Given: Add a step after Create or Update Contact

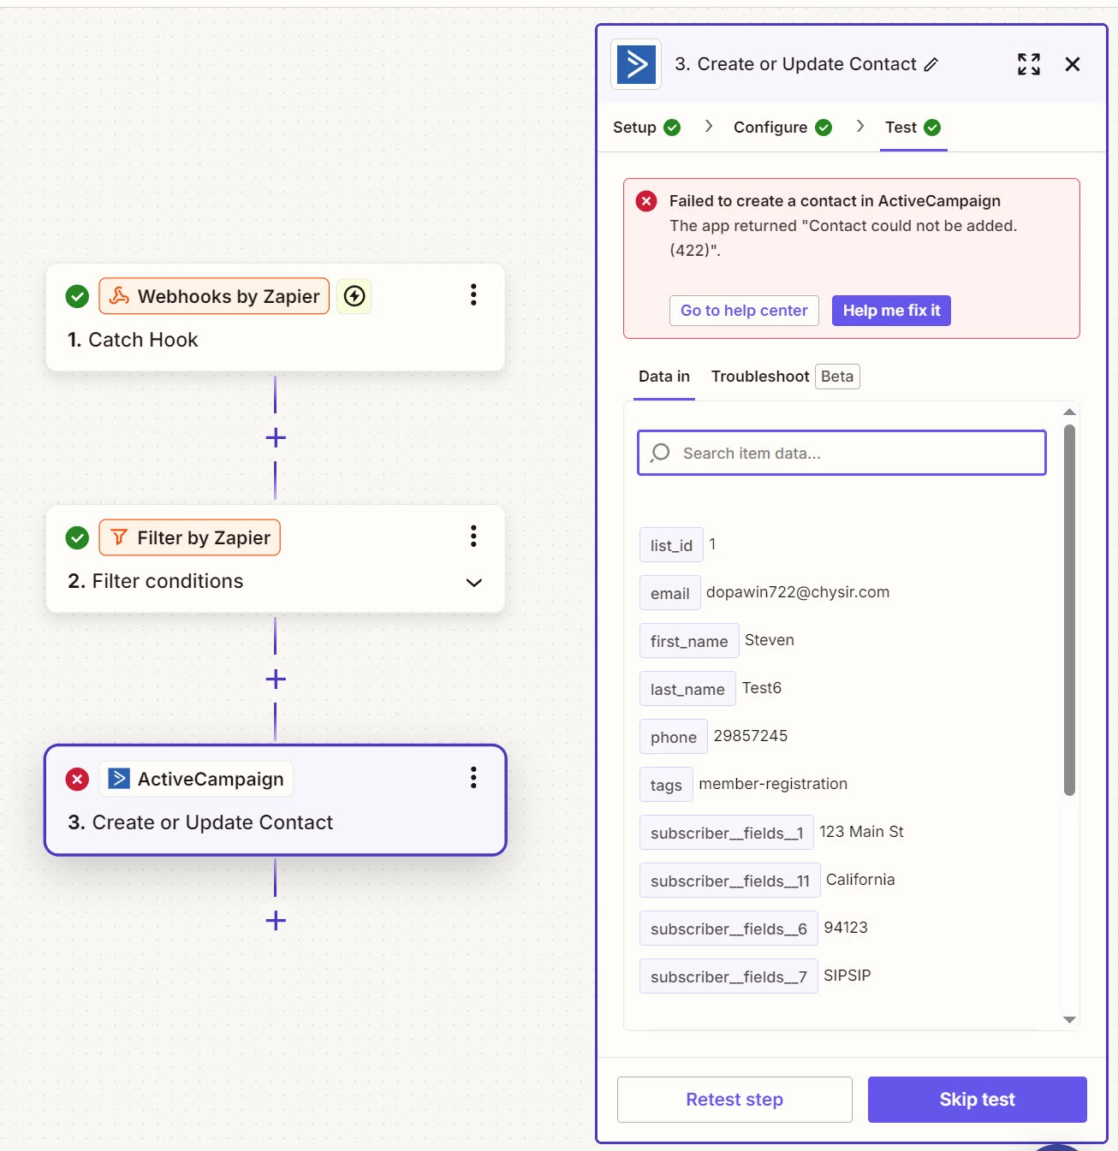Looking at the screenshot, I should click(x=276, y=921).
